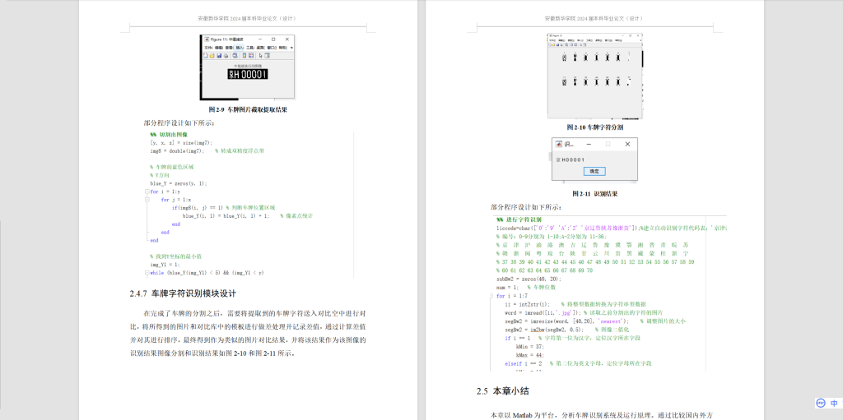Click code line 'kMax = 44;'
The width and height of the screenshot is (843, 420).
(529, 355)
